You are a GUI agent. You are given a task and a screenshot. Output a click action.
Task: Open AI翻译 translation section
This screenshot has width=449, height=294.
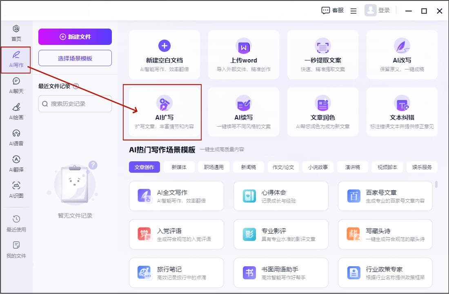16,164
